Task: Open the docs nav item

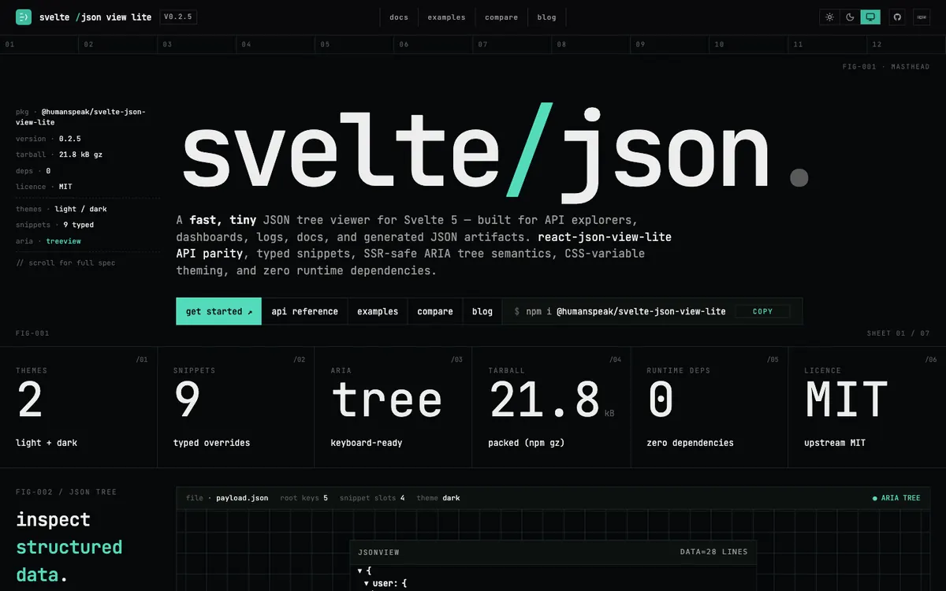Action: [399, 17]
